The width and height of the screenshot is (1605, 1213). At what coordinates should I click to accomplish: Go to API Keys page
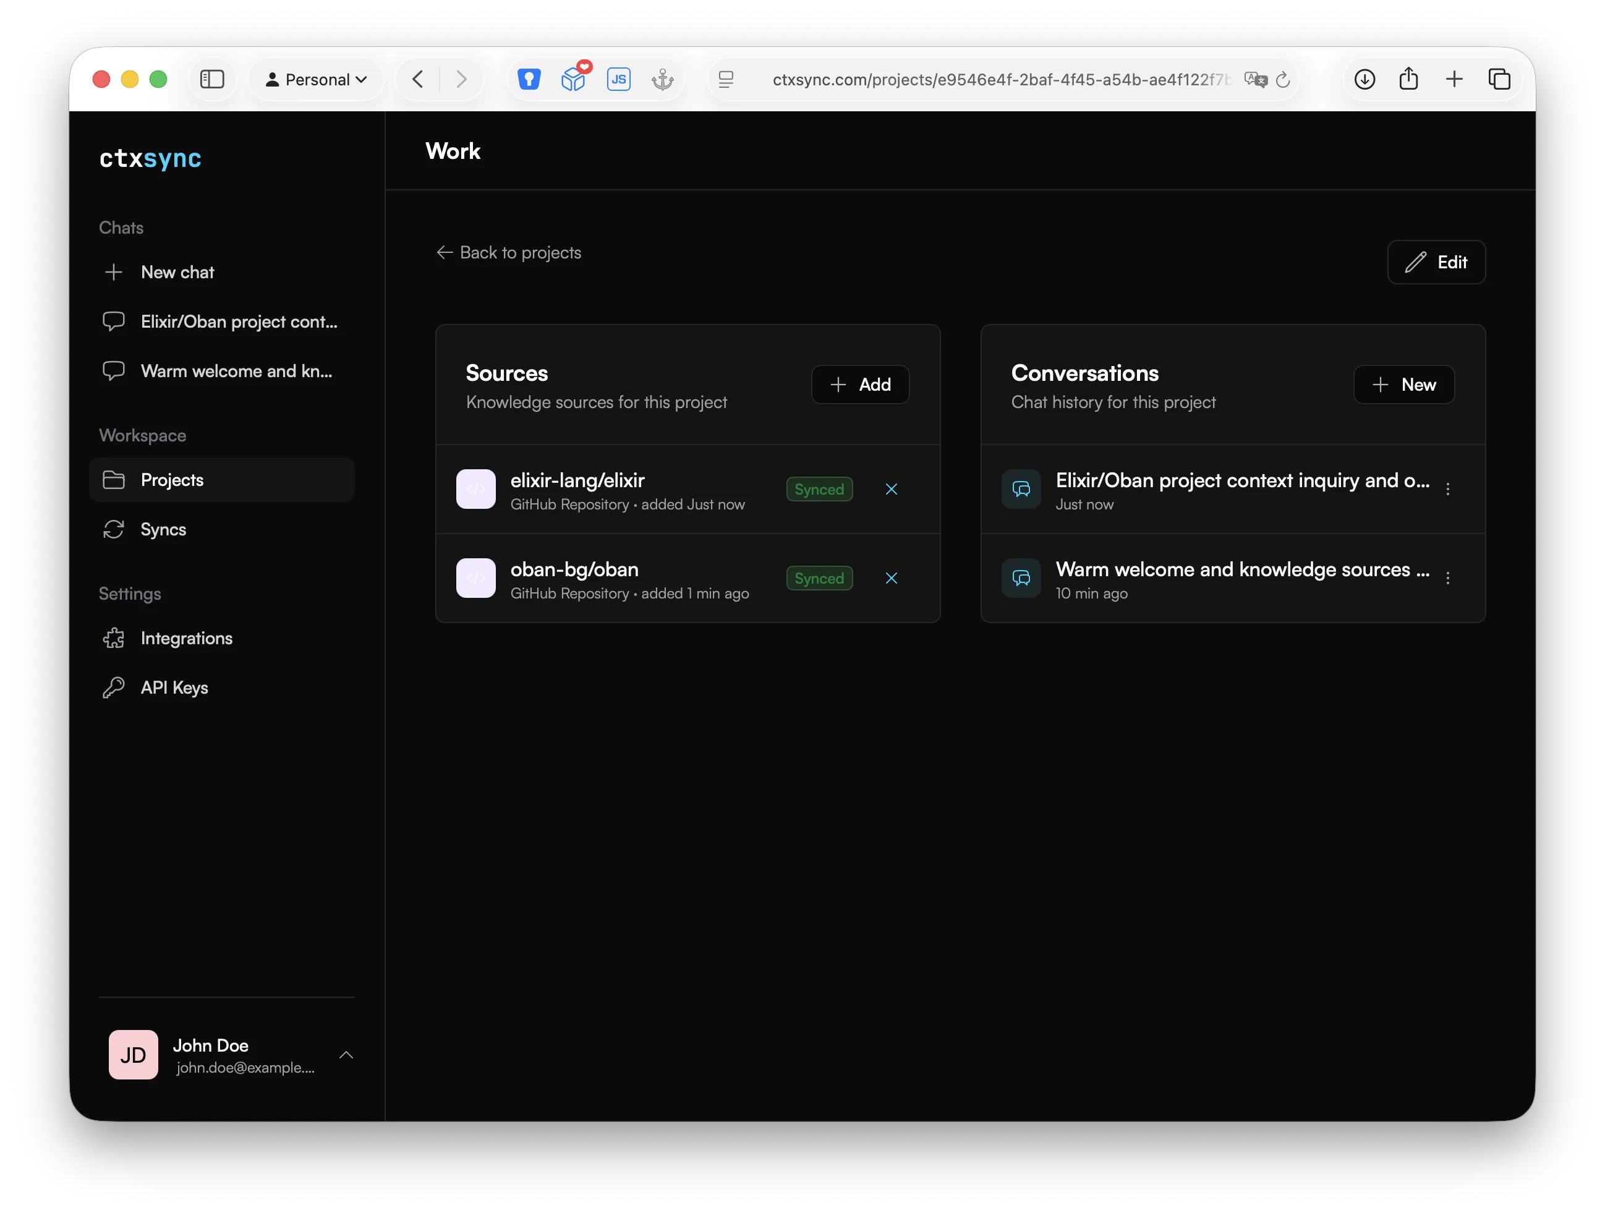pos(174,687)
